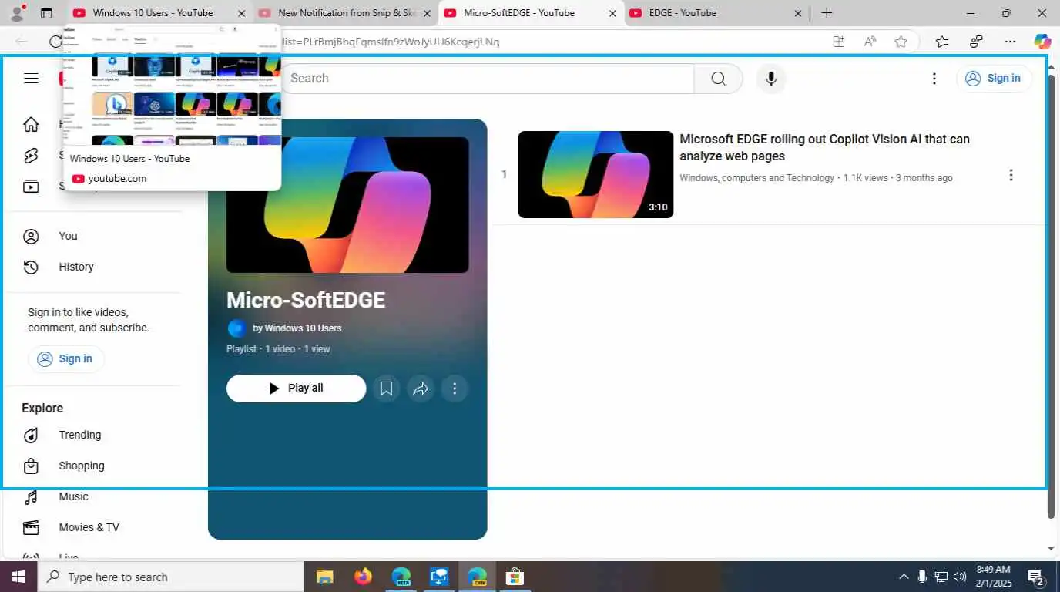Image resolution: width=1060 pixels, height=592 pixels.
Task: Click the sidebar Sign in button
Action: [65, 358]
